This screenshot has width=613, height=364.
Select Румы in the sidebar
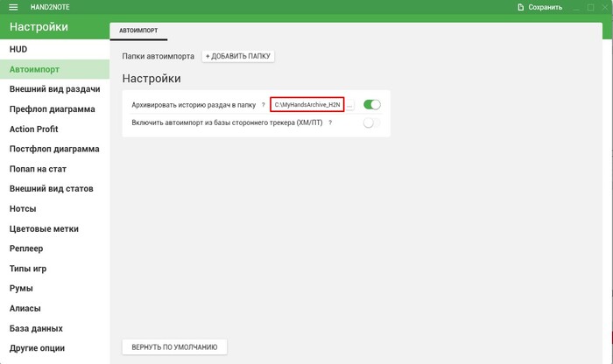pyautogui.click(x=54, y=288)
